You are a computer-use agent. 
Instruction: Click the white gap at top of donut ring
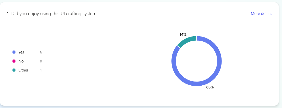[x=196, y=38]
